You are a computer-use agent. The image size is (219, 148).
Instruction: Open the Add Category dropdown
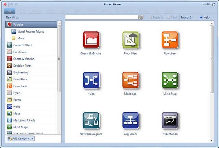click(x=20, y=138)
